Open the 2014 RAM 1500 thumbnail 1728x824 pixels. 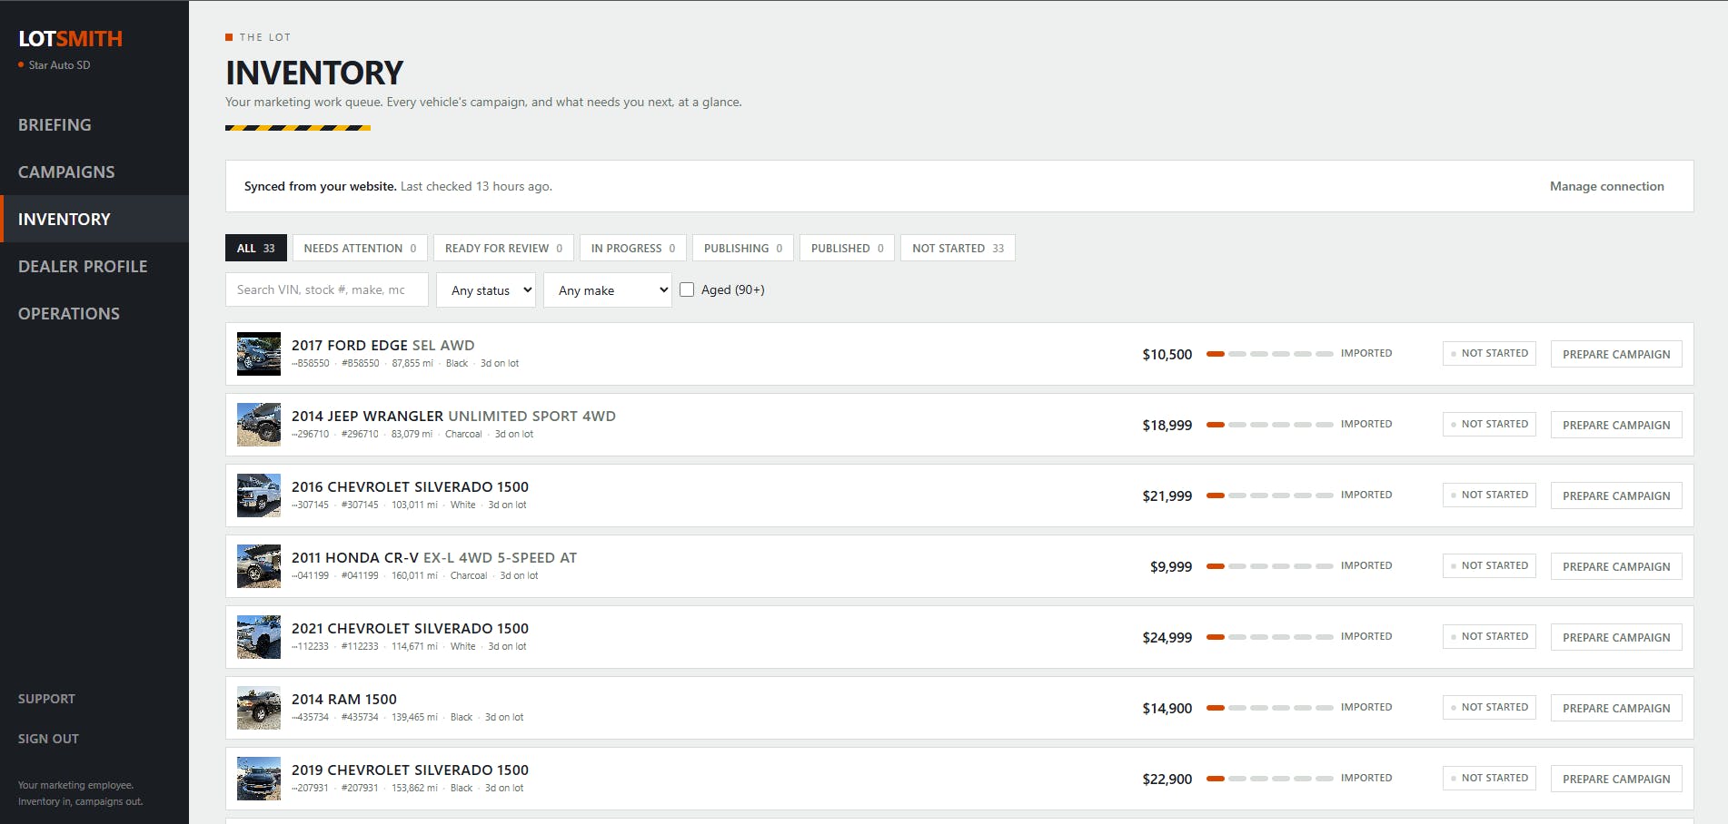pos(259,708)
